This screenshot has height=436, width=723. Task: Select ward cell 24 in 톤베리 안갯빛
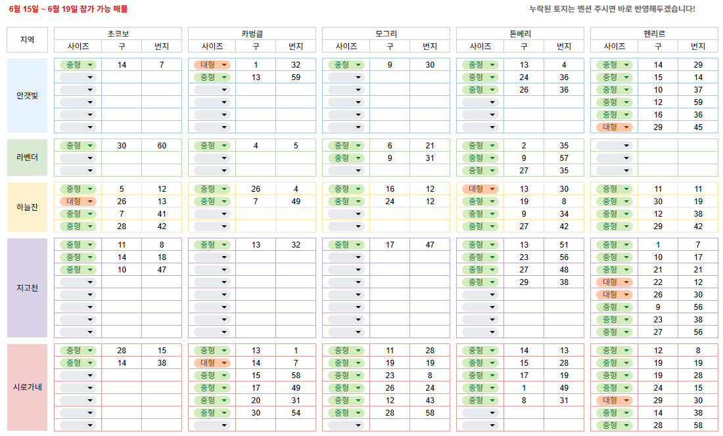pos(524,77)
